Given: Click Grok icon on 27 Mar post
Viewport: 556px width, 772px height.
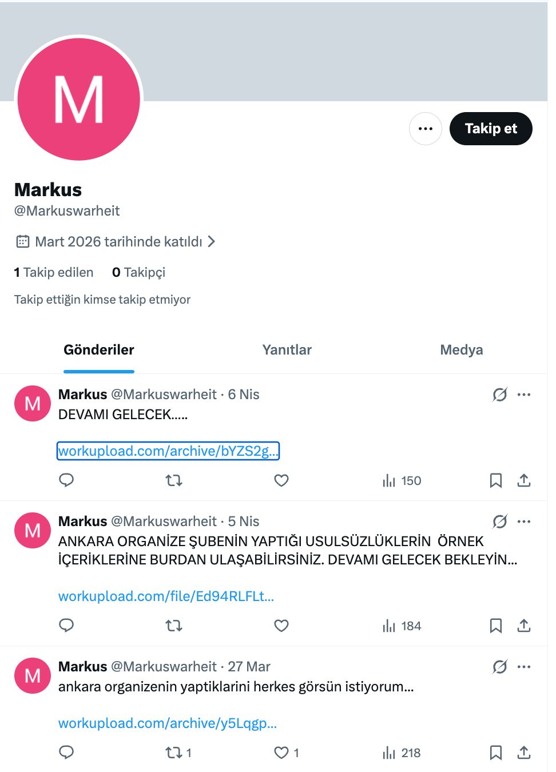Looking at the screenshot, I should [x=499, y=667].
